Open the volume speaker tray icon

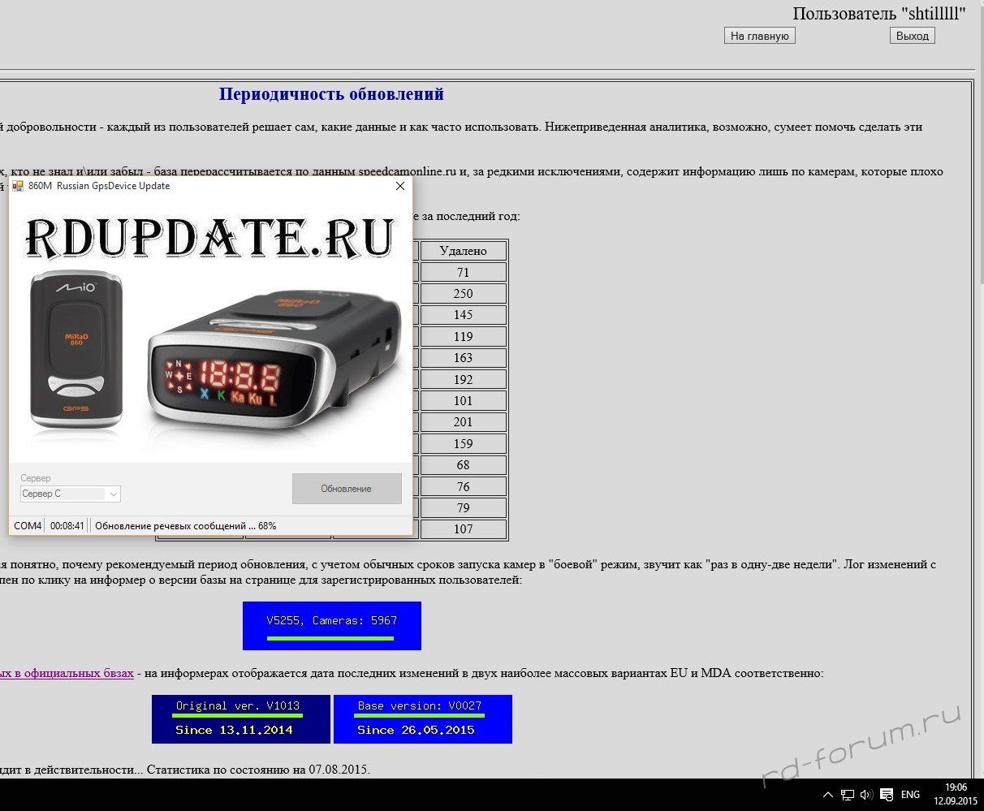point(866,795)
